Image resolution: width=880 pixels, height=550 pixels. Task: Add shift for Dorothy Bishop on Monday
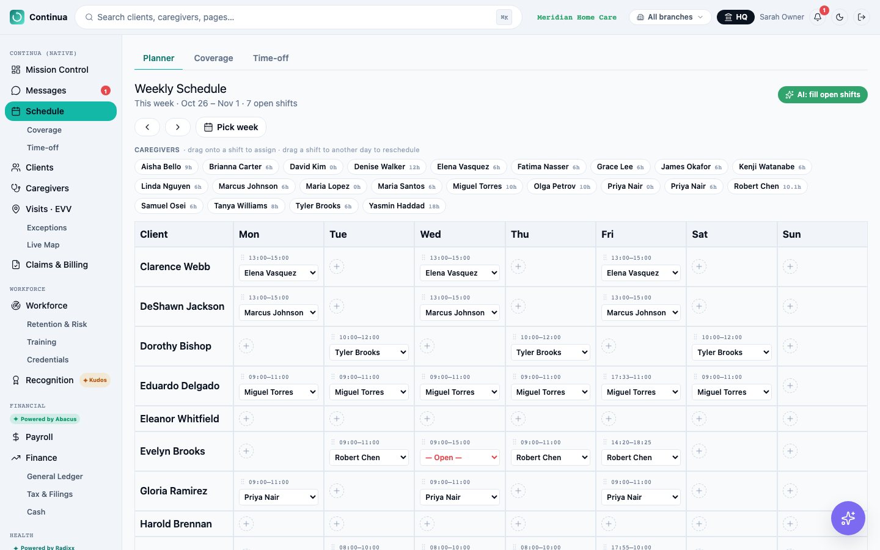point(246,346)
